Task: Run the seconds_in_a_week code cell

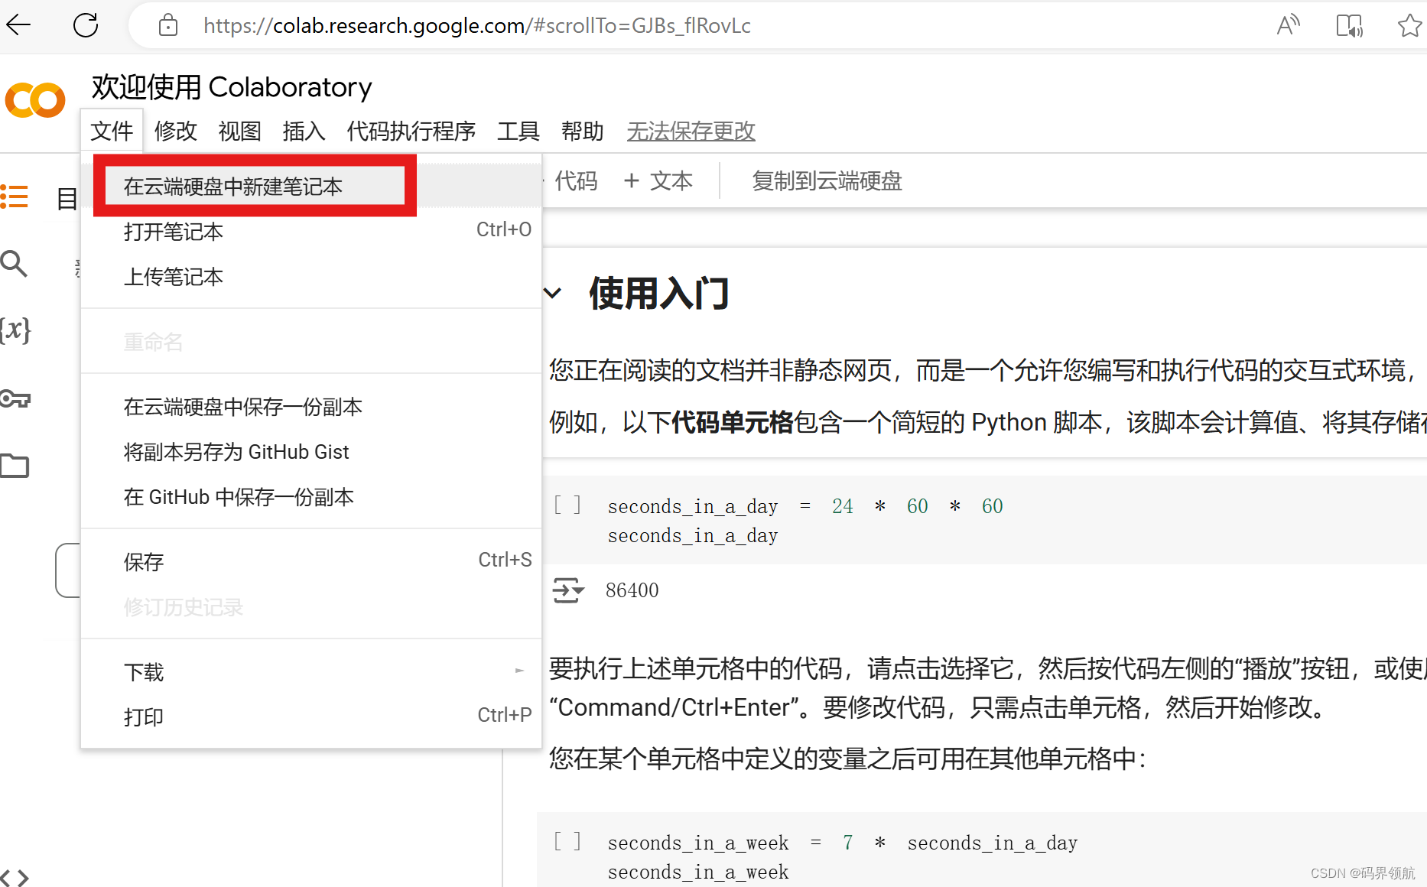Action: pyautogui.click(x=567, y=842)
